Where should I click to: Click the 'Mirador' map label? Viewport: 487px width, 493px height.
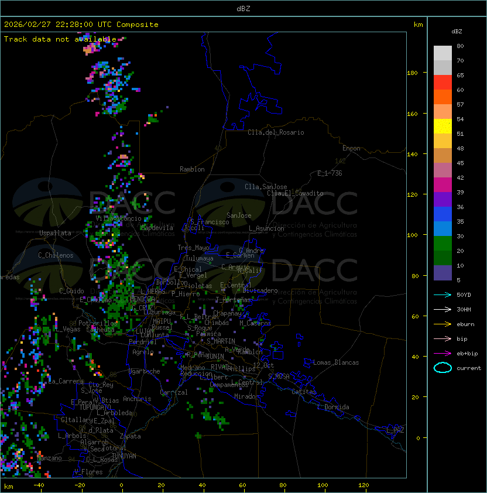click(x=246, y=396)
